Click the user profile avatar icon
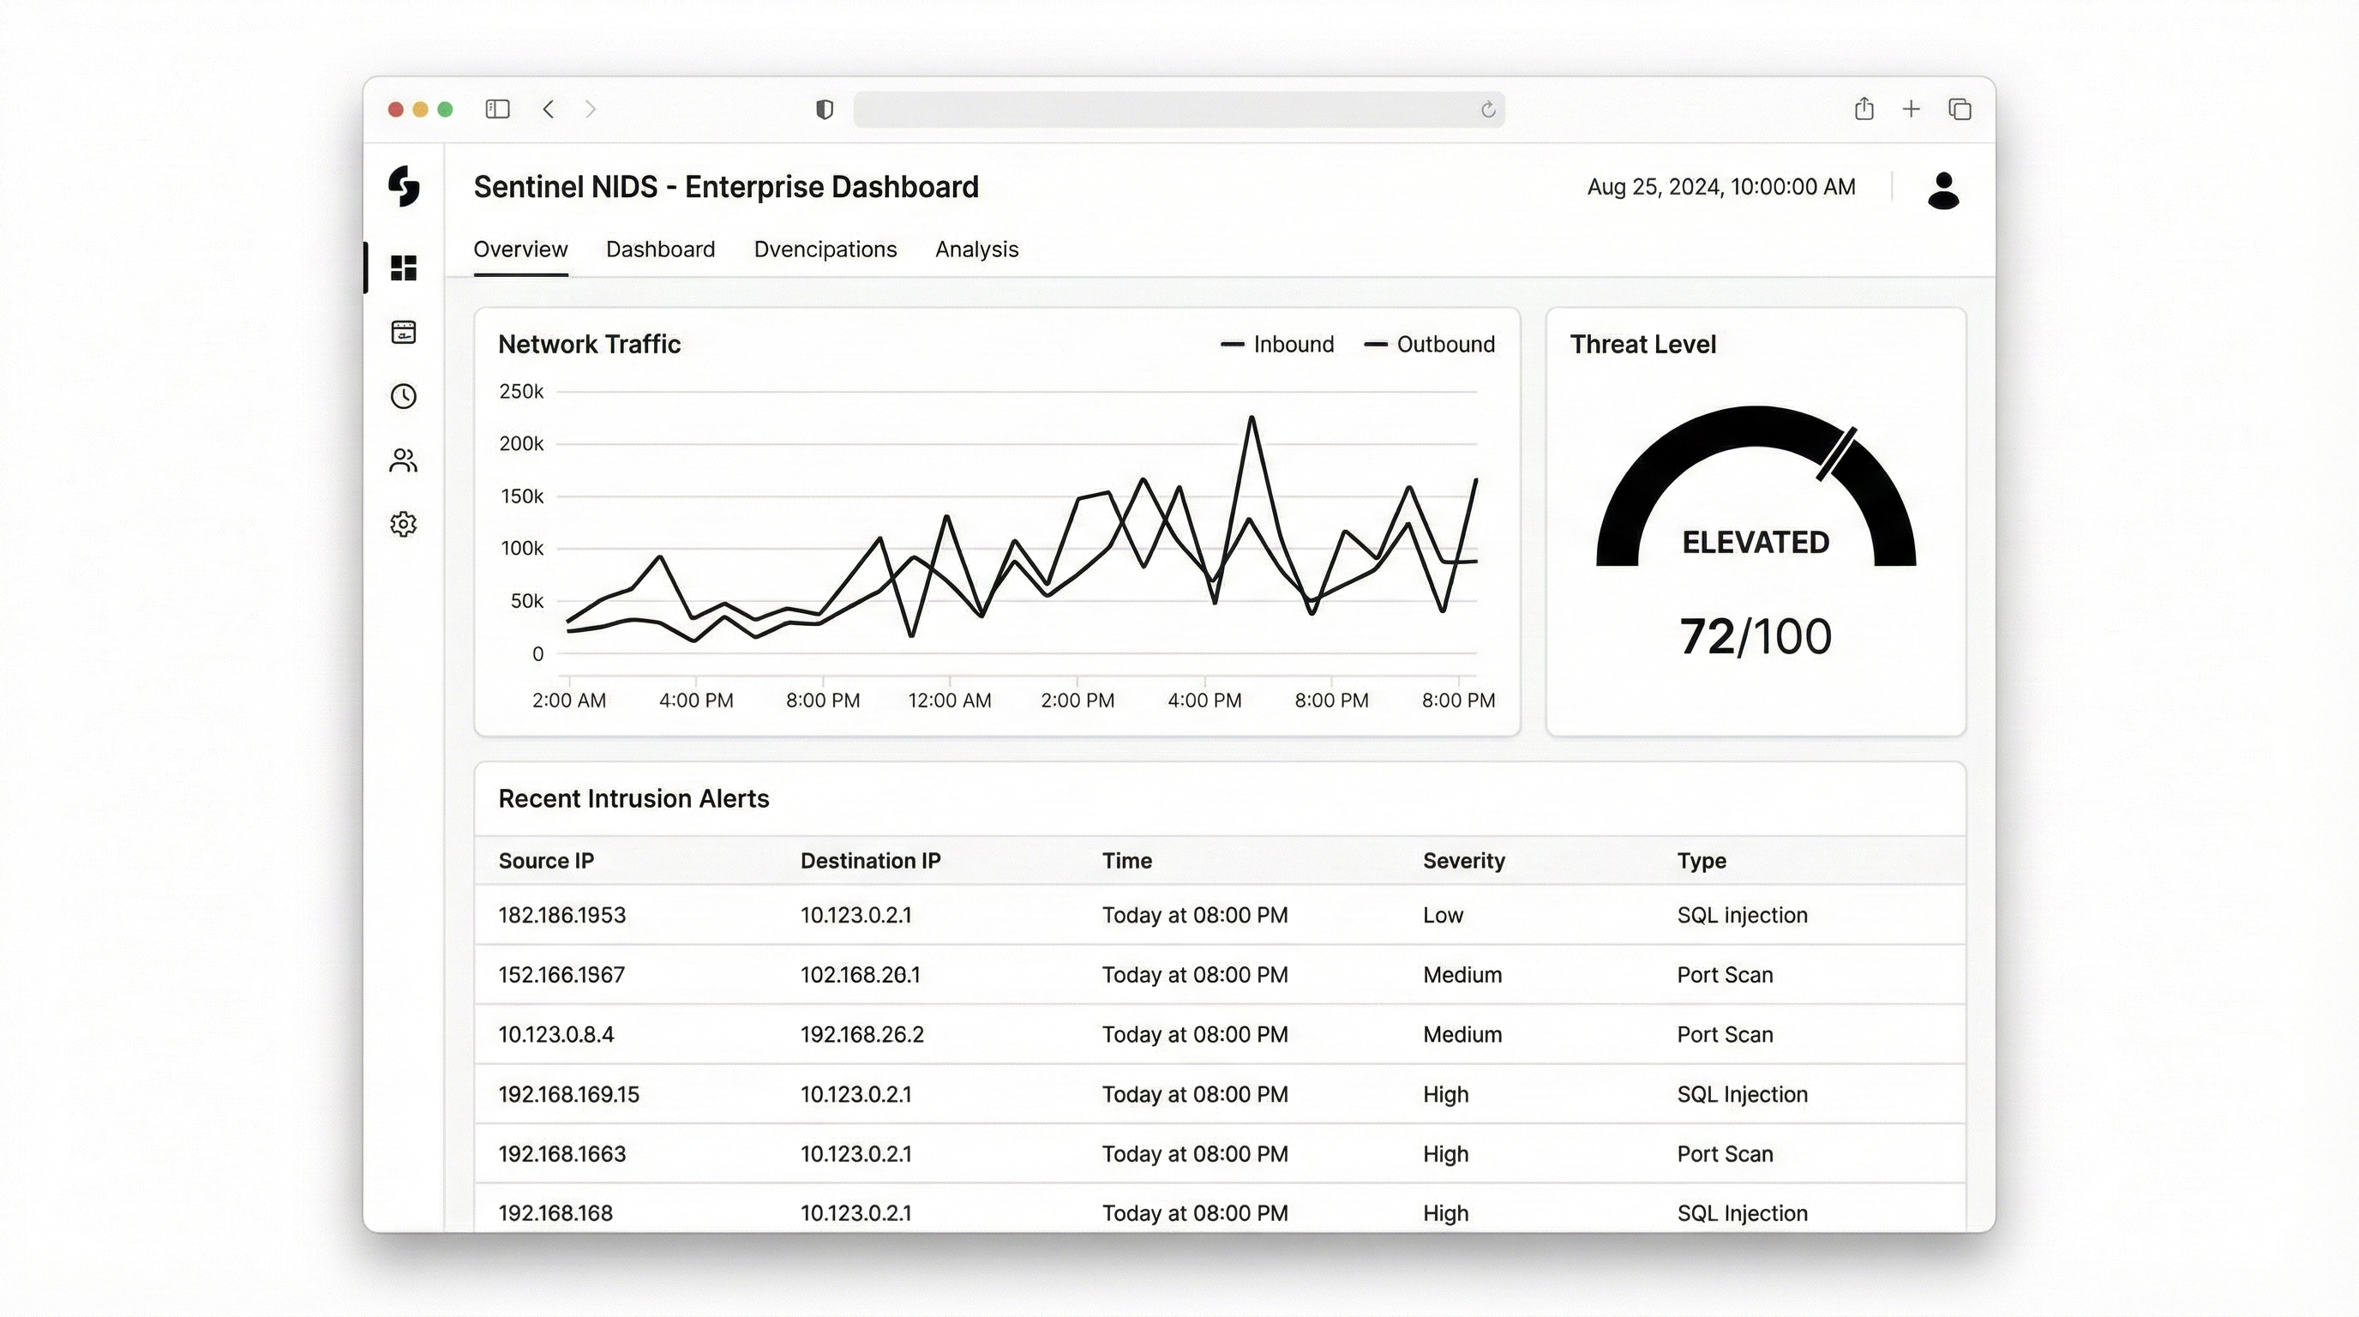This screenshot has height=1317, width=2359. [x=1942, y=190]
